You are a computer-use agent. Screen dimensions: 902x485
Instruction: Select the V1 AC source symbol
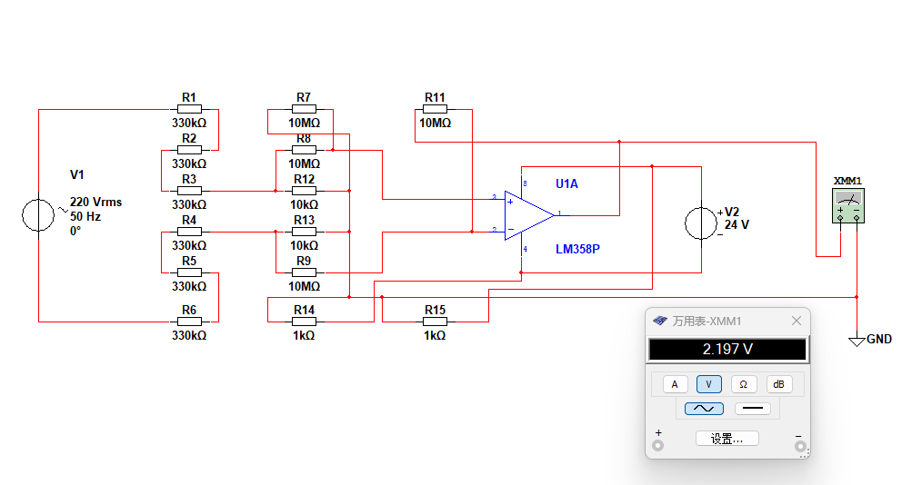(x=38, y=215)
